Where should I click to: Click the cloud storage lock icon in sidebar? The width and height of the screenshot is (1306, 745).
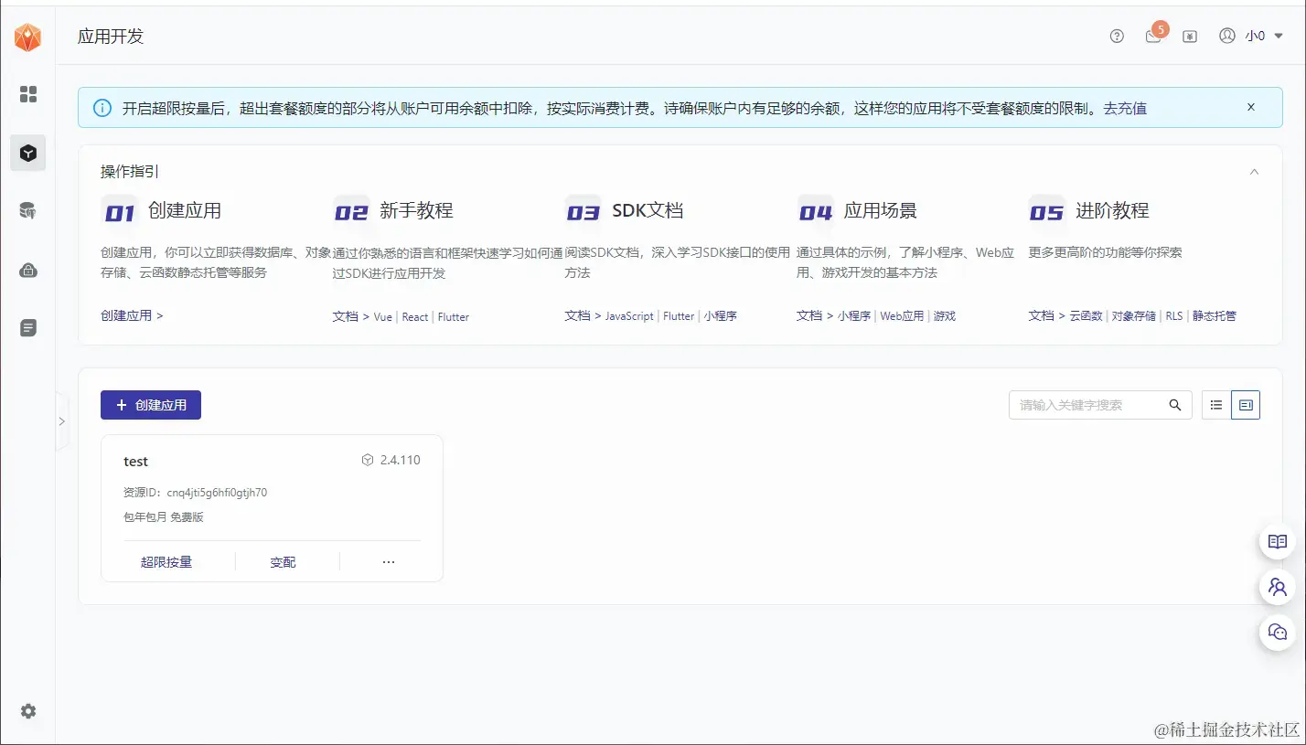[x=27, y=269]
